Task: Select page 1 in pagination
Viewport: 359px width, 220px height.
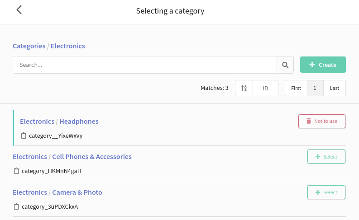Action: pos(315,88)
